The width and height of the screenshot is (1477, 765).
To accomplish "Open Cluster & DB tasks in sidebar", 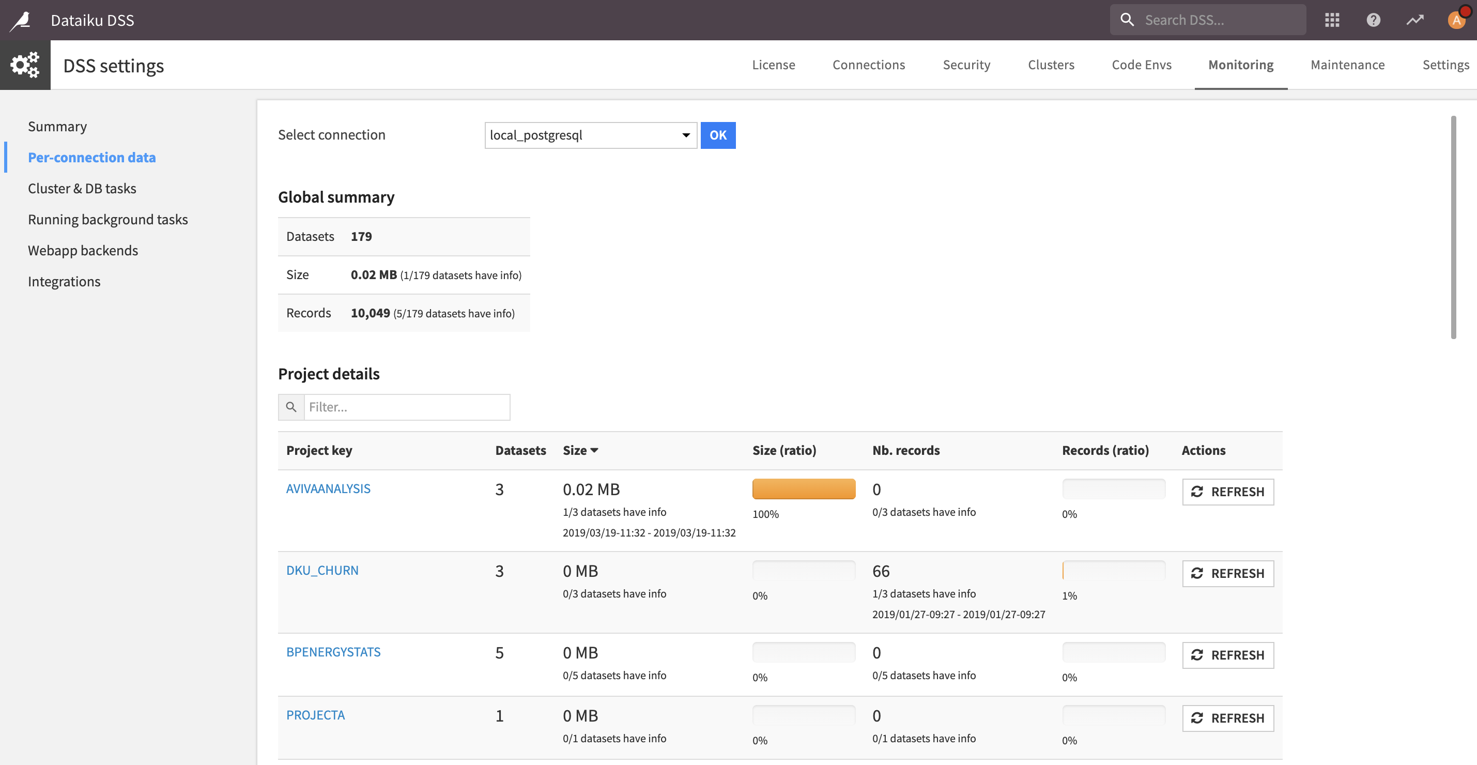I will (x=82, y=188).
